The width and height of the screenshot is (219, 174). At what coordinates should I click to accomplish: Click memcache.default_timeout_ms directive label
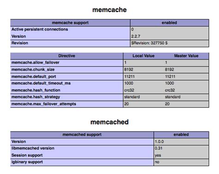click(x=41, y=83)
